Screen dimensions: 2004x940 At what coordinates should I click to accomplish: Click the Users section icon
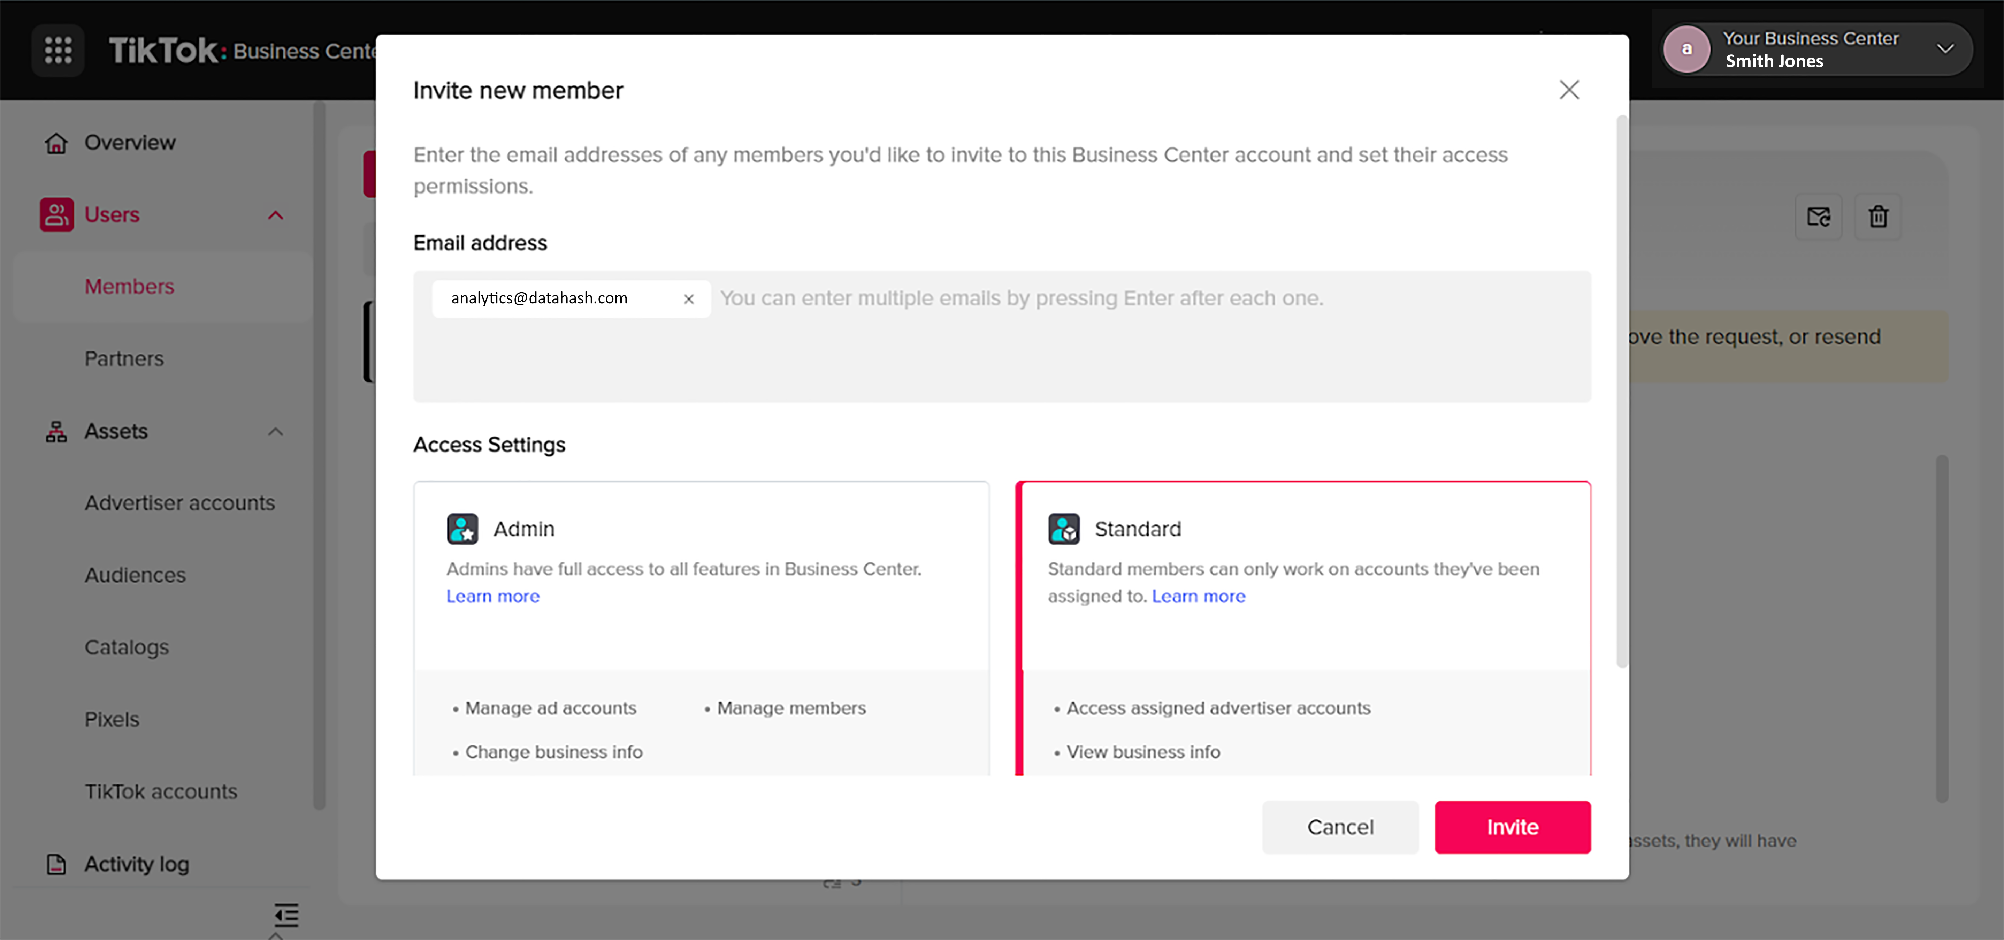(57, 215)
